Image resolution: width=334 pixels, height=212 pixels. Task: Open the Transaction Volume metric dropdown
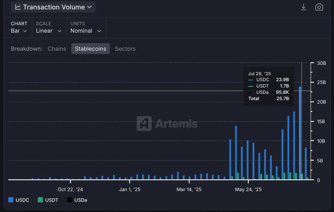click(x=53, y=7)
